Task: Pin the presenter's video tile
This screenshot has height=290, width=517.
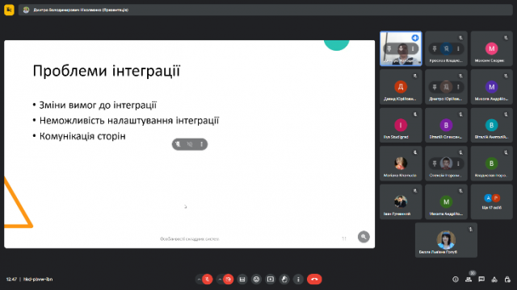Action: tap(389, 48)
